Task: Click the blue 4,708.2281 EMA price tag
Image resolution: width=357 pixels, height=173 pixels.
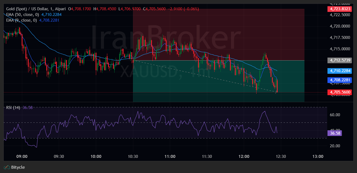Action: point(340,80)
